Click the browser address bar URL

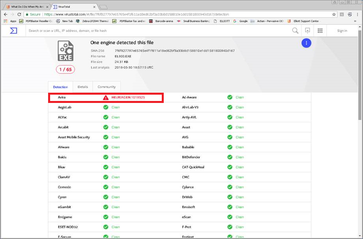tap(137, 14)
